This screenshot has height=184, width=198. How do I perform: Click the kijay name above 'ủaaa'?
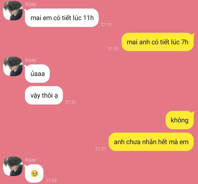[31, 60]
